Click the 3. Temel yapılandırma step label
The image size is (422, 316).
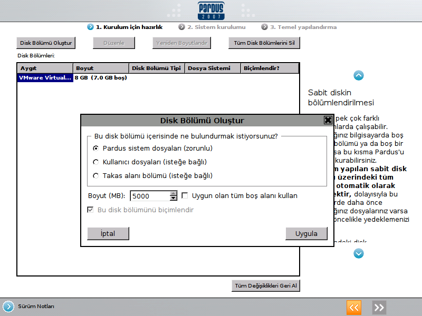[303, 27]
